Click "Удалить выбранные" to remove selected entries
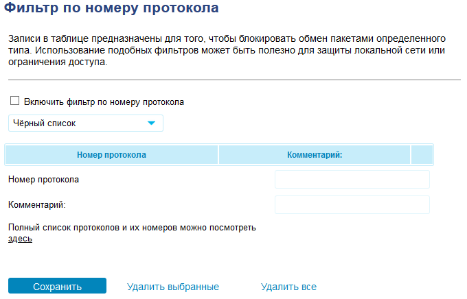Image resolution: width=467 pixels, height=299 pixels. 173,287
